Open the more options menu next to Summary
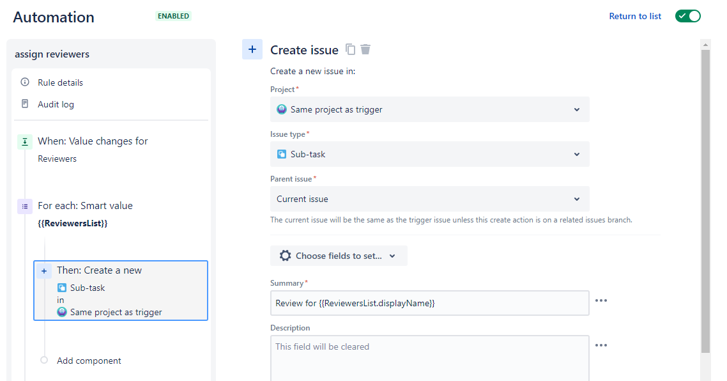 click(601, 300)
